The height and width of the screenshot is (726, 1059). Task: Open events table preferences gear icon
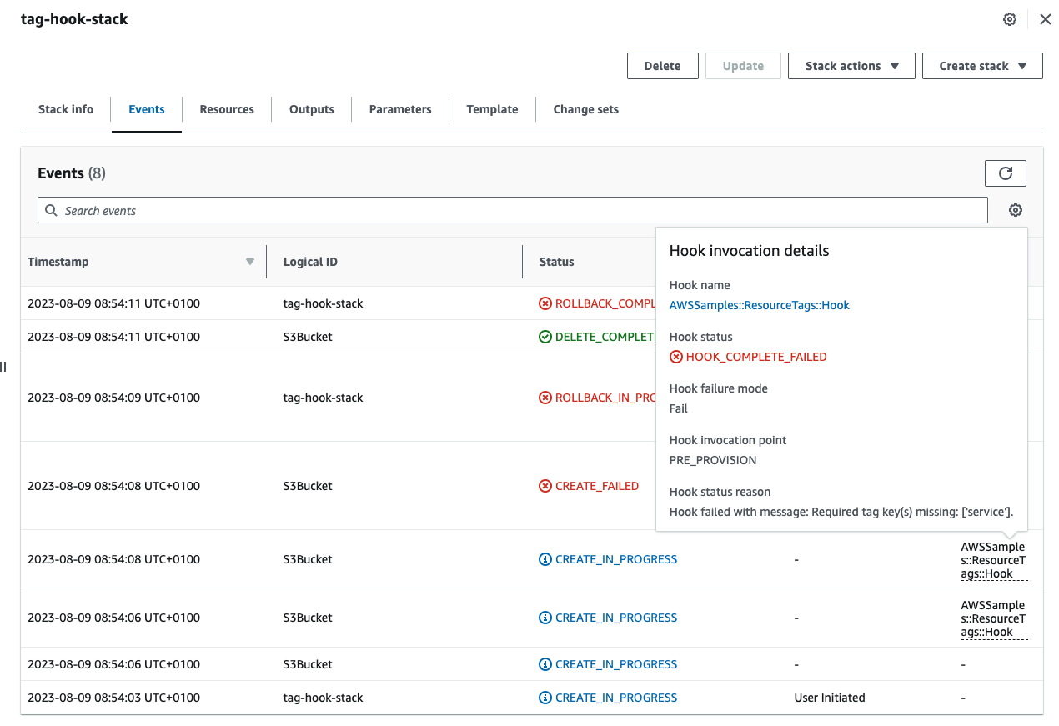click(x=1015, y=210)
